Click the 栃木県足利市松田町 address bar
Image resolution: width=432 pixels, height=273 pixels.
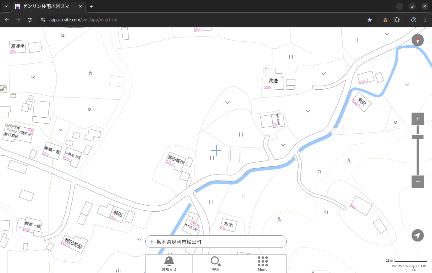pos(216,242)
